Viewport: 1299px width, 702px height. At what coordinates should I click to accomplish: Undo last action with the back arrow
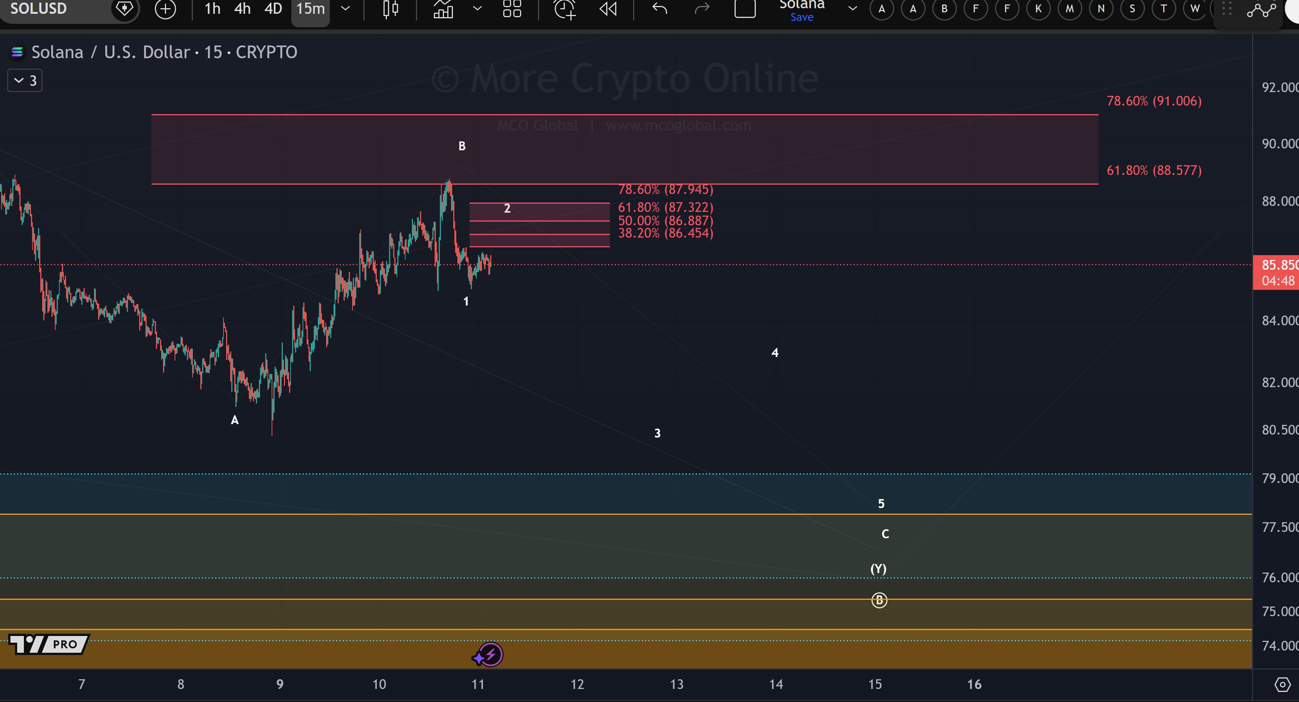click(x=660, y=9)
